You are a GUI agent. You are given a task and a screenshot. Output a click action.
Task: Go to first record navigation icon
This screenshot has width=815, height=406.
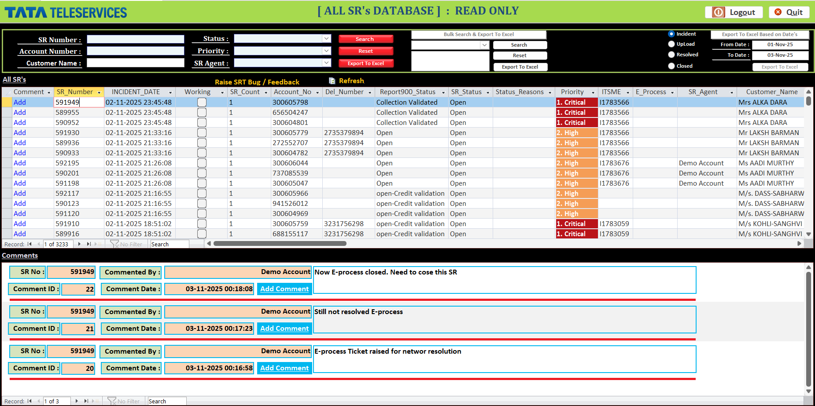tap(30, 244)
